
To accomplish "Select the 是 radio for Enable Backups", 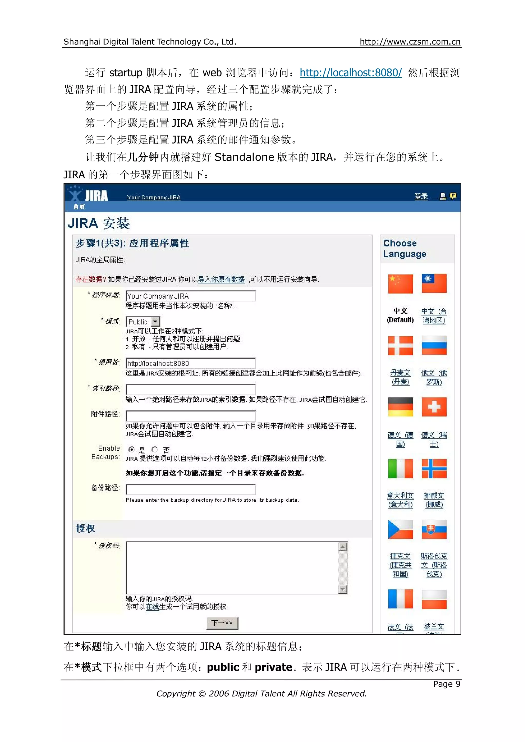I will [x=131, y=449].
